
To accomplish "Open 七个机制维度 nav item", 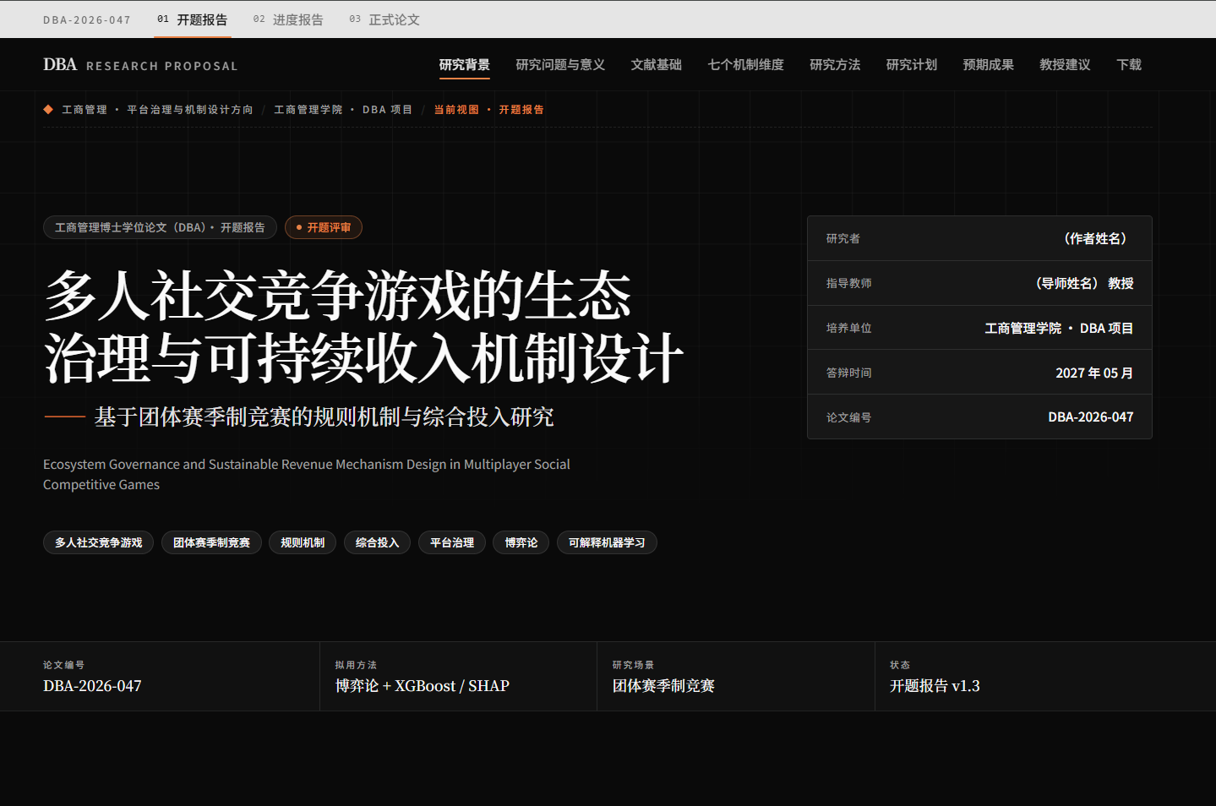I will click(745, 65).
